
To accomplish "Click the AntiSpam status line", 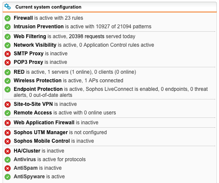I will 38,168.
